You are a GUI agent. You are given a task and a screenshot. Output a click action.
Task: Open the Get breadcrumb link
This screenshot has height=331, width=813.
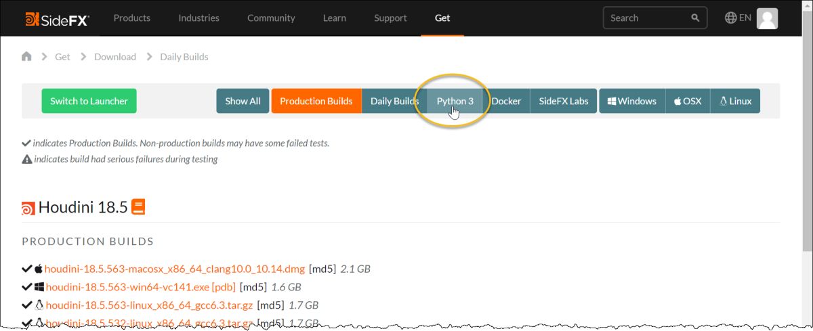[x=62, y=57]
